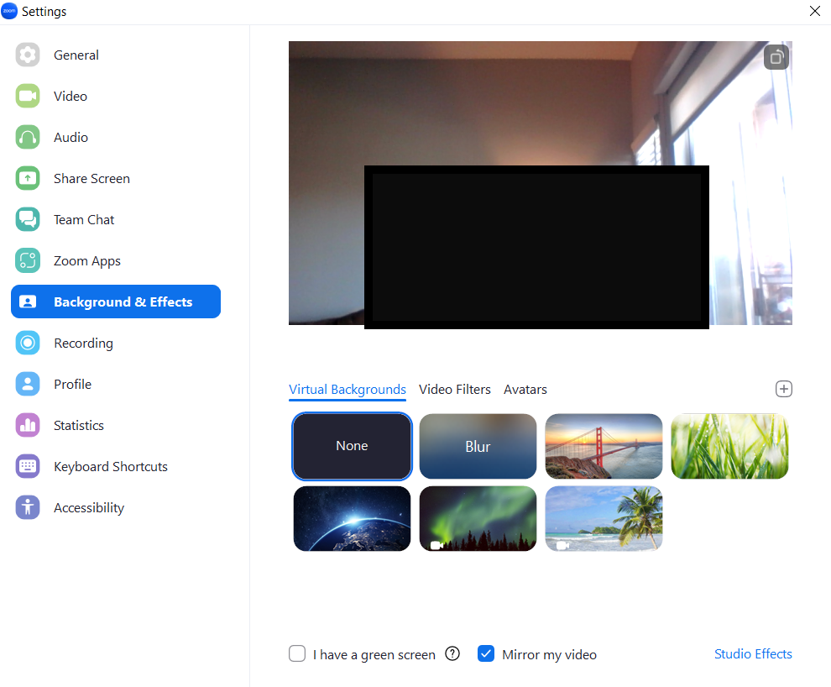
Task: Open the Profile person icon
Action: (28, 385)
